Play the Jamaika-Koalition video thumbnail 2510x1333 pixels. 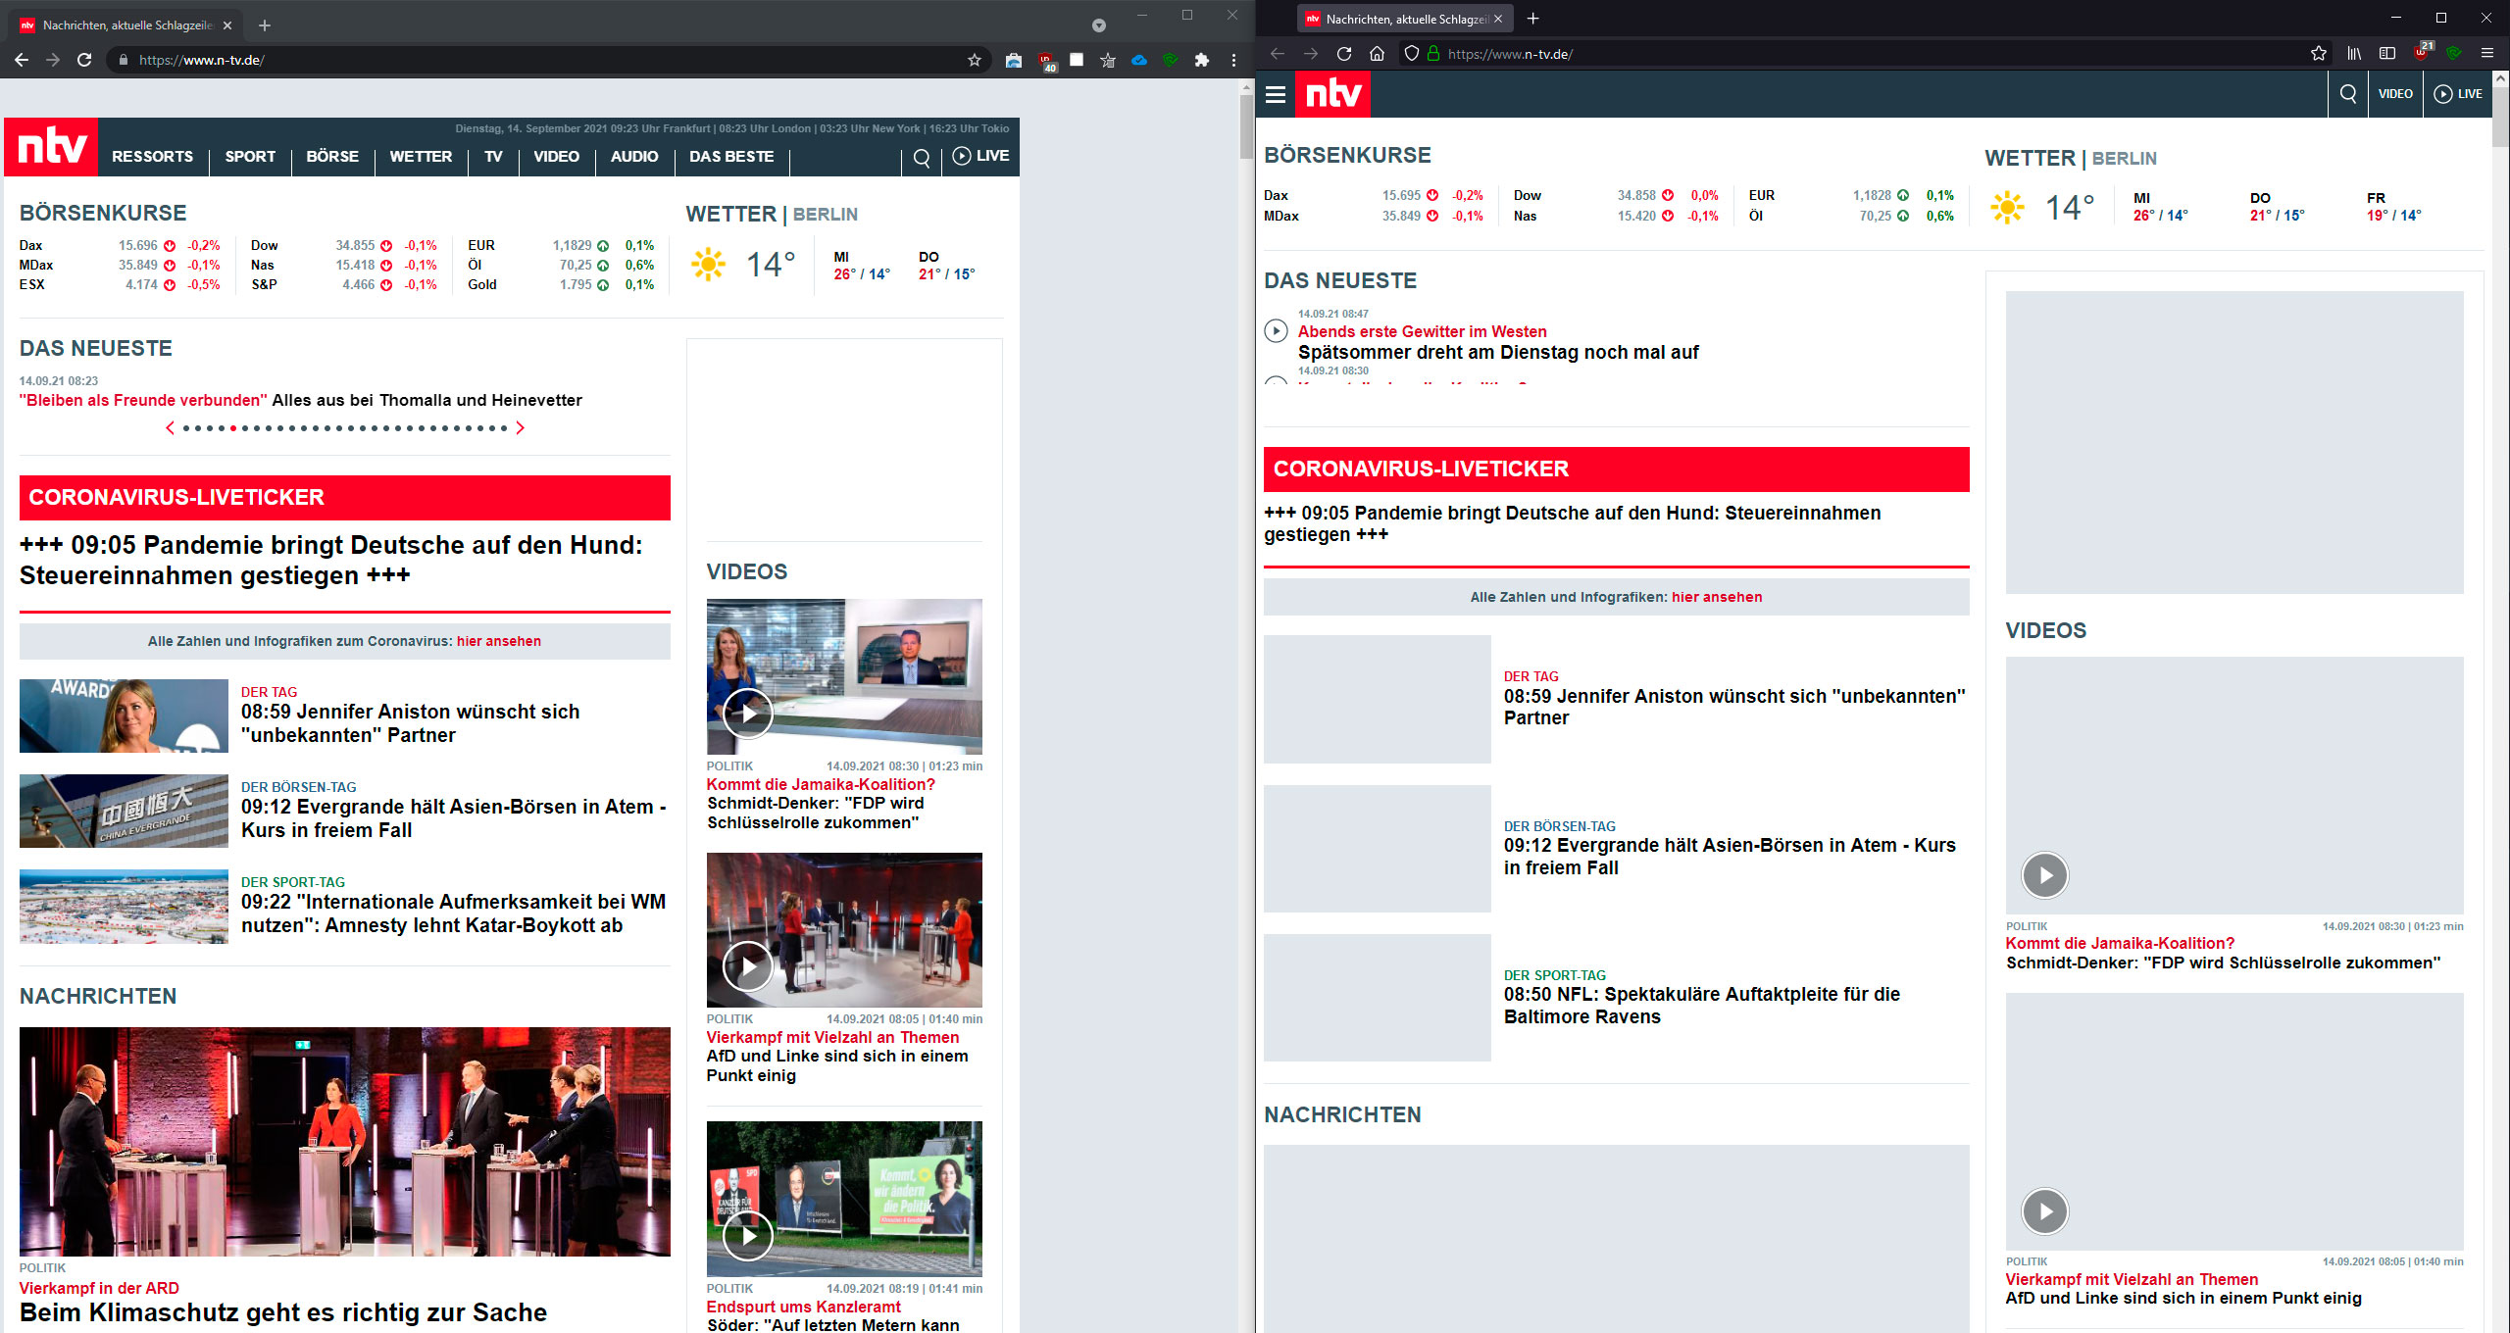click(748, 713)
